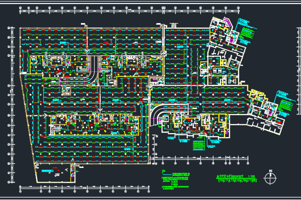Viewport: 301px width, 200px height.
Task: Select the north arrow compass symbol
Action: 270,177
